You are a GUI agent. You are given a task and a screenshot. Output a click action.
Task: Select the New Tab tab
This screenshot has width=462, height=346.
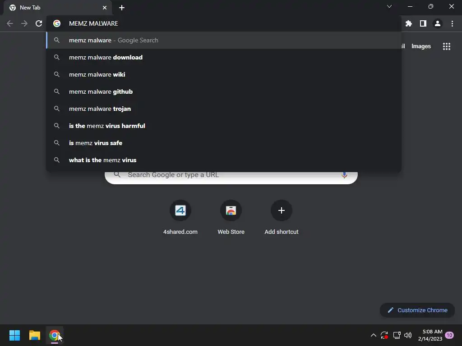[x=57, y=8]
